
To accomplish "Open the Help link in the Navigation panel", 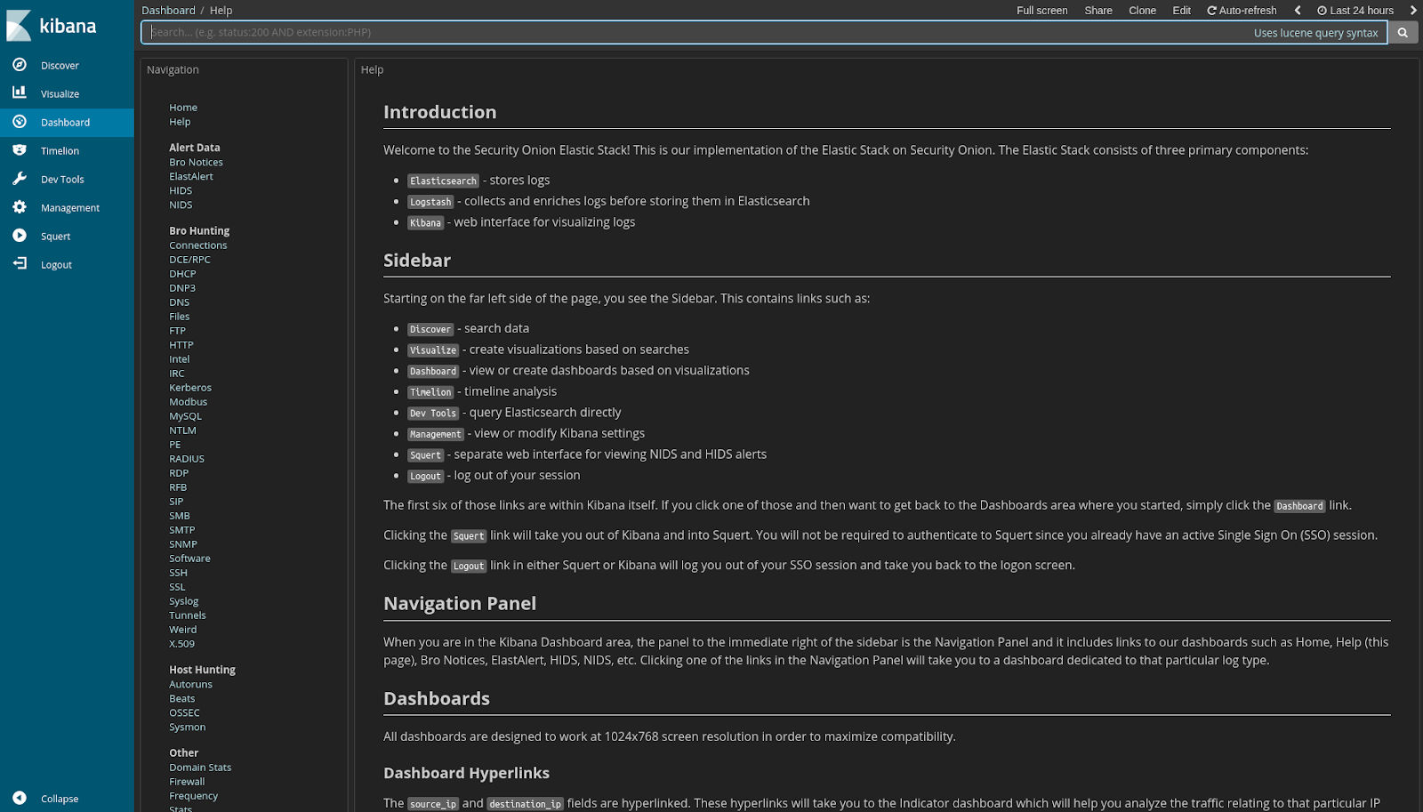I will (180, 122).
